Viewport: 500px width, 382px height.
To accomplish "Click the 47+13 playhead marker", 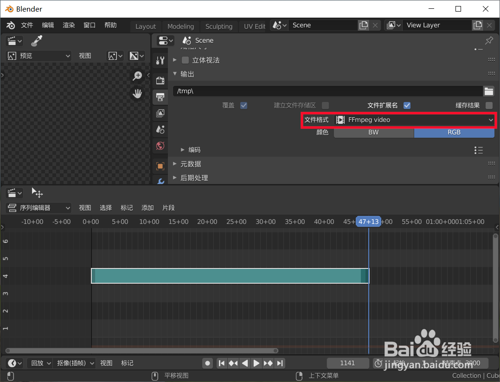I will [x=368, y=222].
